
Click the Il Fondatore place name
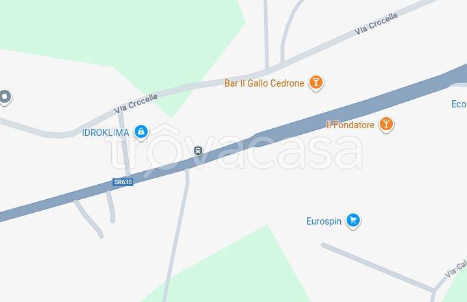(x=350, y=124)
